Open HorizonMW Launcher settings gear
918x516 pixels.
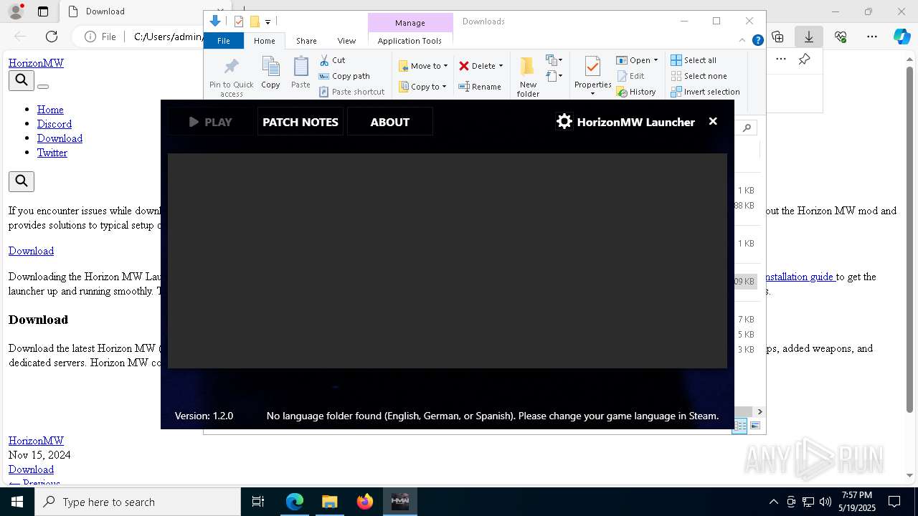click(564, 122)
